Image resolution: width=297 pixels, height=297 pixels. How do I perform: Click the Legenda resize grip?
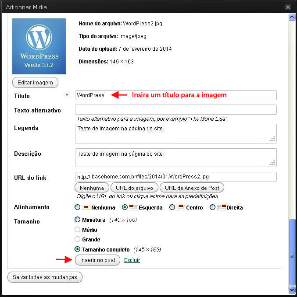tap(272, 139)
